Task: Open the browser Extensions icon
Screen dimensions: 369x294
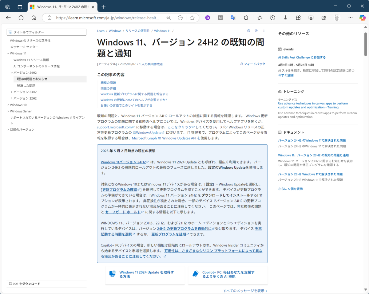Action: coord(246,18)
